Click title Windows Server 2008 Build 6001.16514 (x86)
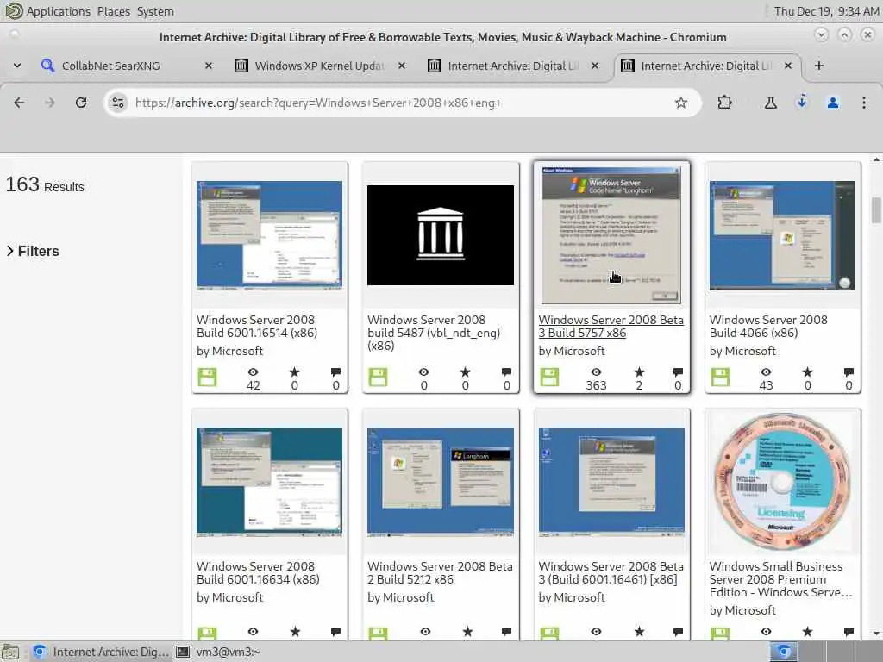The height and width of the screenshot is (662, 883). pos(257,327)
